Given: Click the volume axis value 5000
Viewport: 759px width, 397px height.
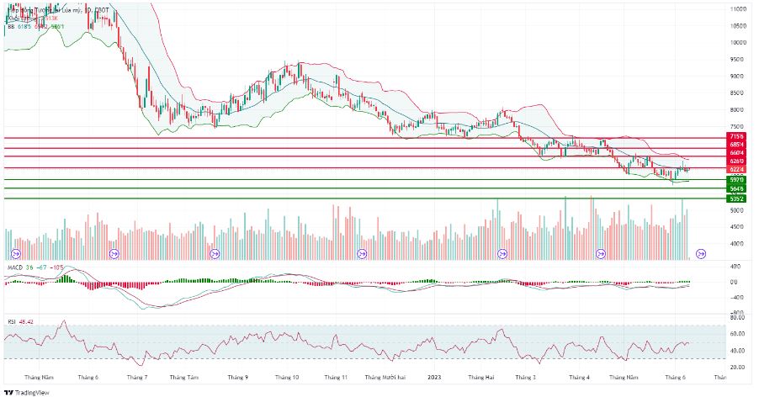Looking at the screenshot, I should [x=737, y=210].
